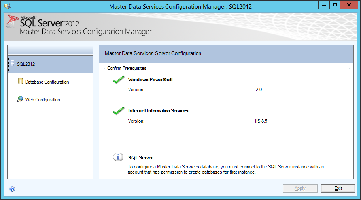
Task: Click the help question mark icon
Action: coord(12,189)
